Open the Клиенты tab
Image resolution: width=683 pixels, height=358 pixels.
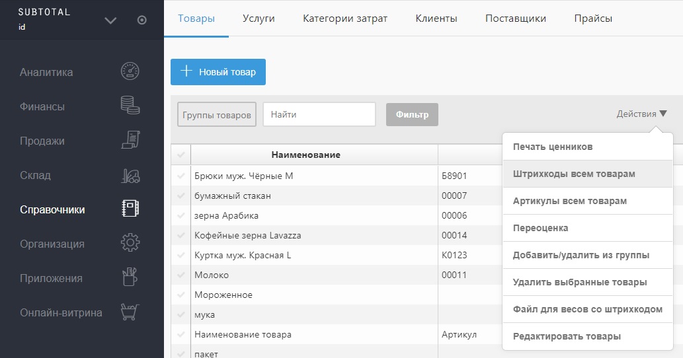pyautogui.click(x=436, y=18)
